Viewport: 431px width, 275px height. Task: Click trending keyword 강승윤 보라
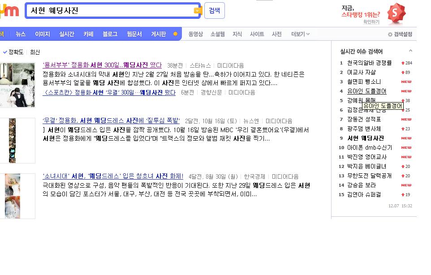click(x=362, y=185)
